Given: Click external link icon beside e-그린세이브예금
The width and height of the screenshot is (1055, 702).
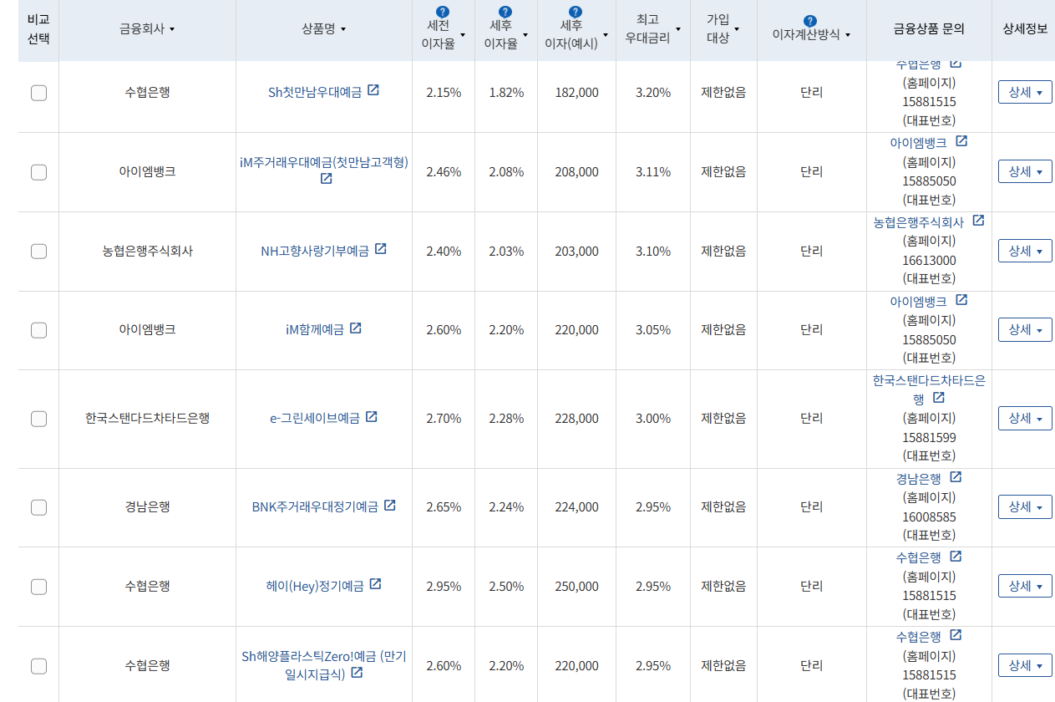Looking at the screenshot, I should point(370,417).
